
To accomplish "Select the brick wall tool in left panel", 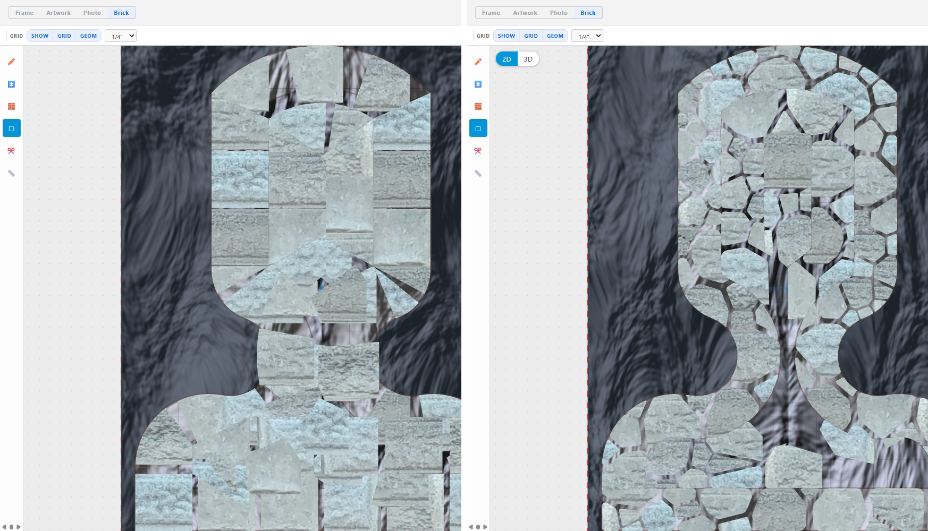I will click(x=11, y=106).
